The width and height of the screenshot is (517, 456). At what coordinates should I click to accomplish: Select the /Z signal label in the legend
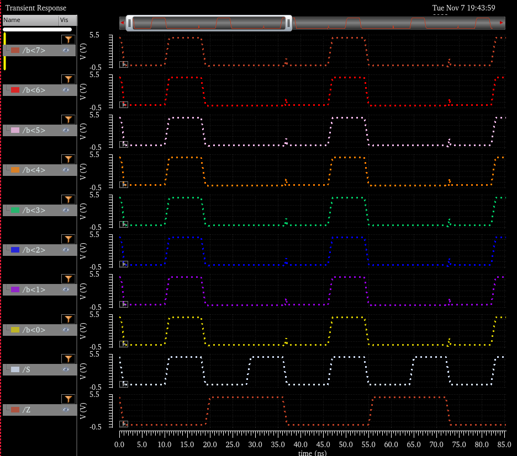pos(27,410)
